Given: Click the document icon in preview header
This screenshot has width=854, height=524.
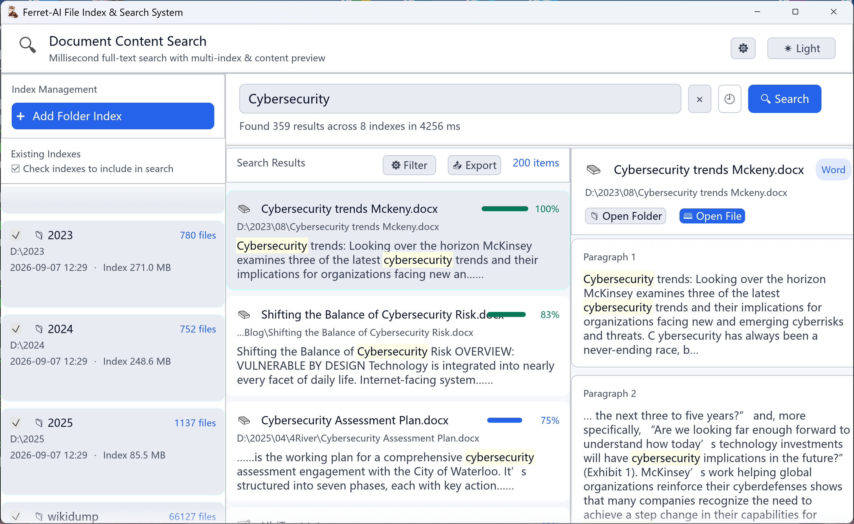Looking at the screenshot, I should [593, 170].
